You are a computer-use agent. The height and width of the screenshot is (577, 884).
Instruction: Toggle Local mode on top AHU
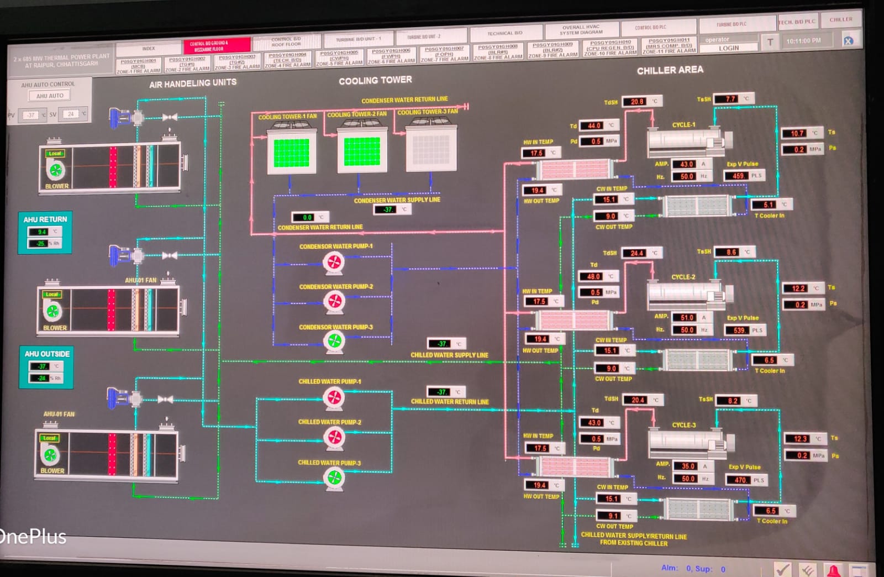[55, 154]
